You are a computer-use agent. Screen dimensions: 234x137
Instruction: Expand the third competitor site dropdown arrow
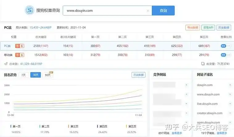point(187,104)
